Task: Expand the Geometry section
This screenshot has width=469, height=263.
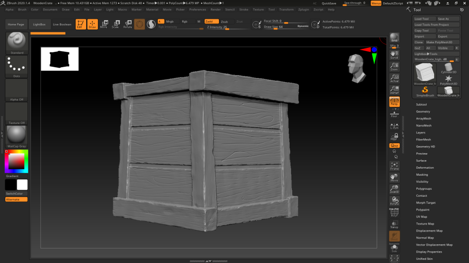Action: tap(423, 111)
